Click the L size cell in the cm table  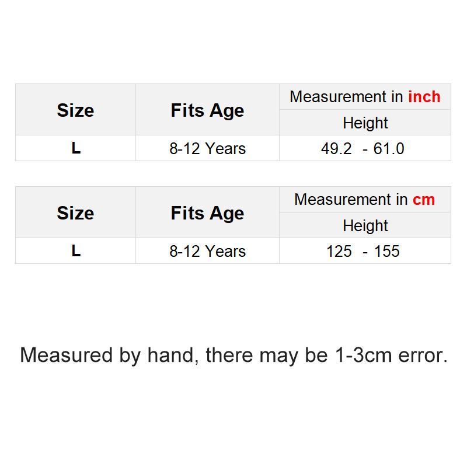click(75, 251)
